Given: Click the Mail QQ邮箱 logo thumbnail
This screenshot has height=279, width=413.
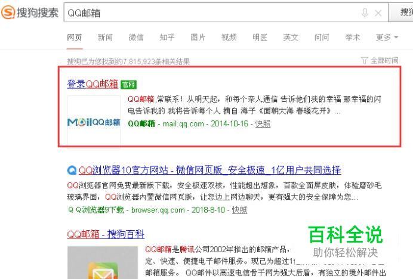Looking at the screenshot, I should click(x=94, y=122).
